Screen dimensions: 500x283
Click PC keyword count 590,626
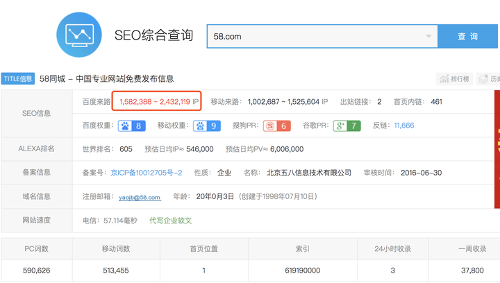pyautogui.click(x=36, y=271)
